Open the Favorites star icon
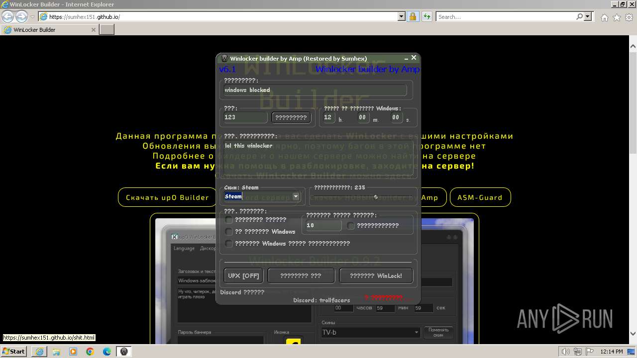Screen dimensions: 637x358 point(617,17)
